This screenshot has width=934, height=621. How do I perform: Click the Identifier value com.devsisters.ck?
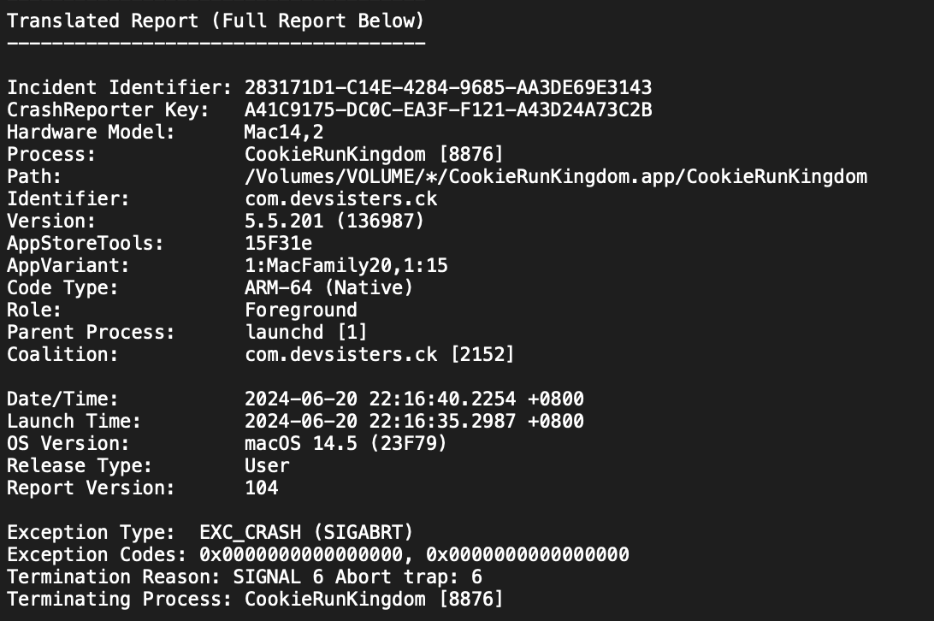click(x=340, y=198)
